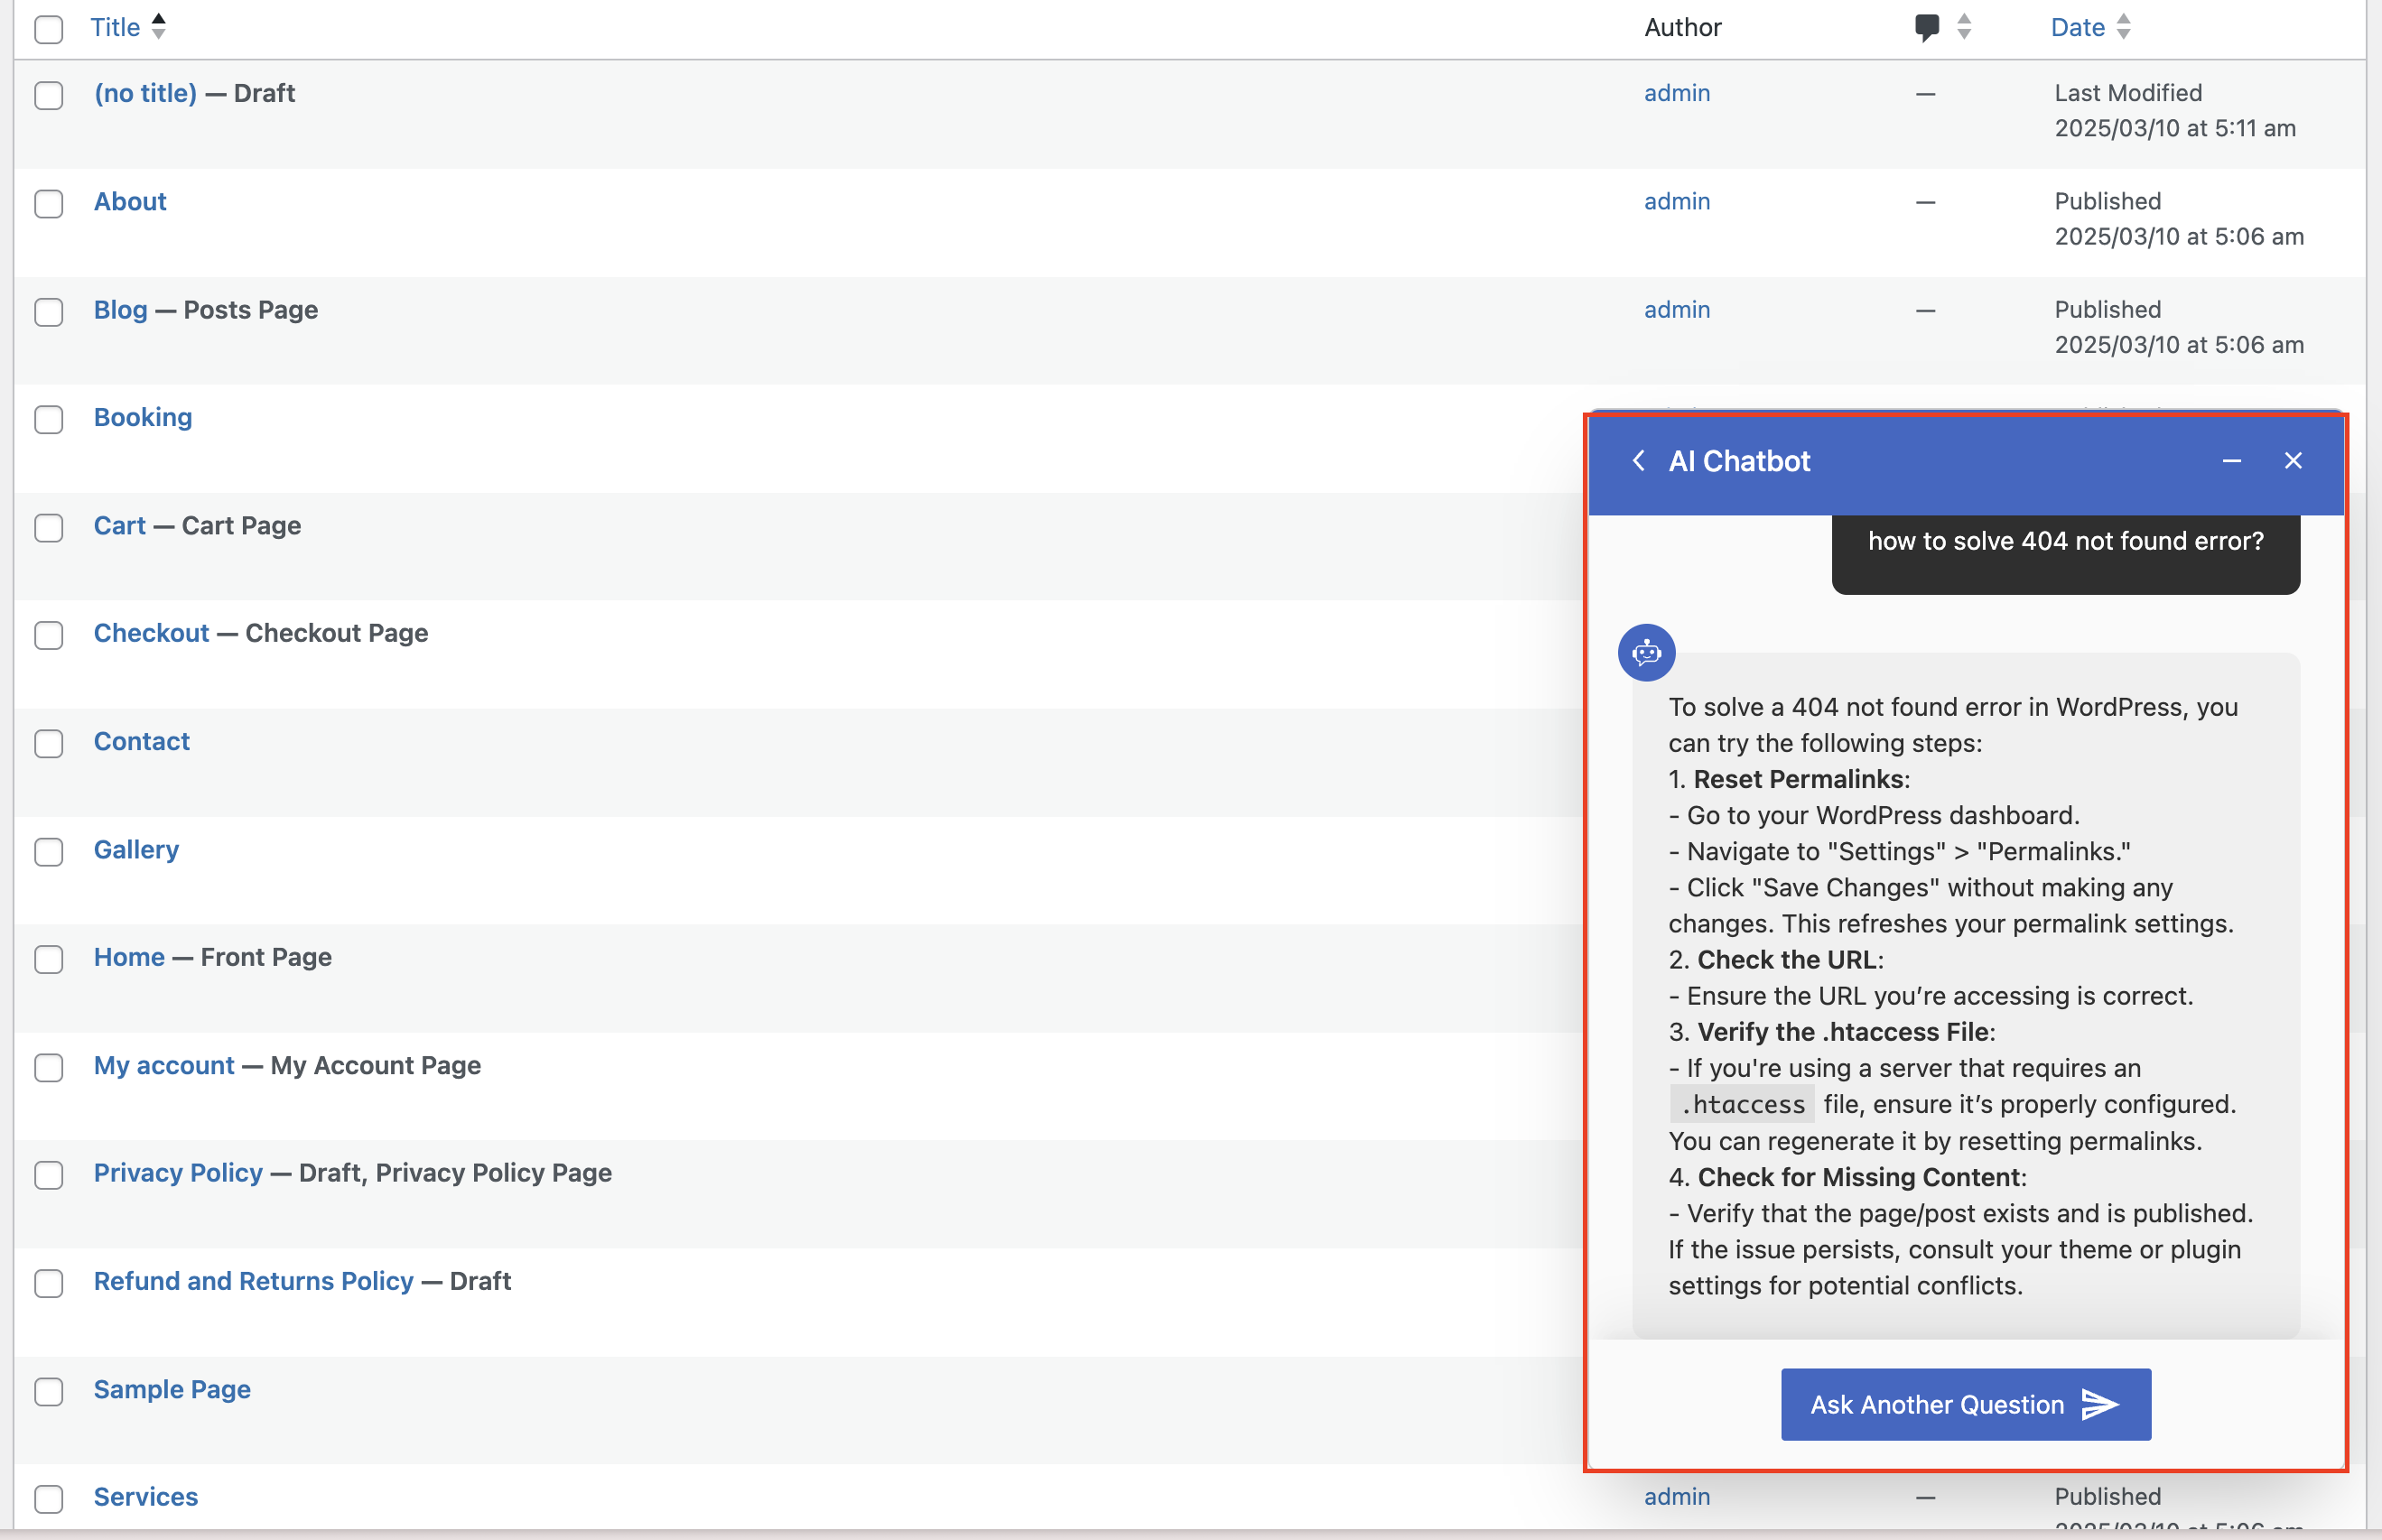This screenshot has width=2382, height=1540.
Task: Sort pages by Title arrows
Action: [158, 27]
